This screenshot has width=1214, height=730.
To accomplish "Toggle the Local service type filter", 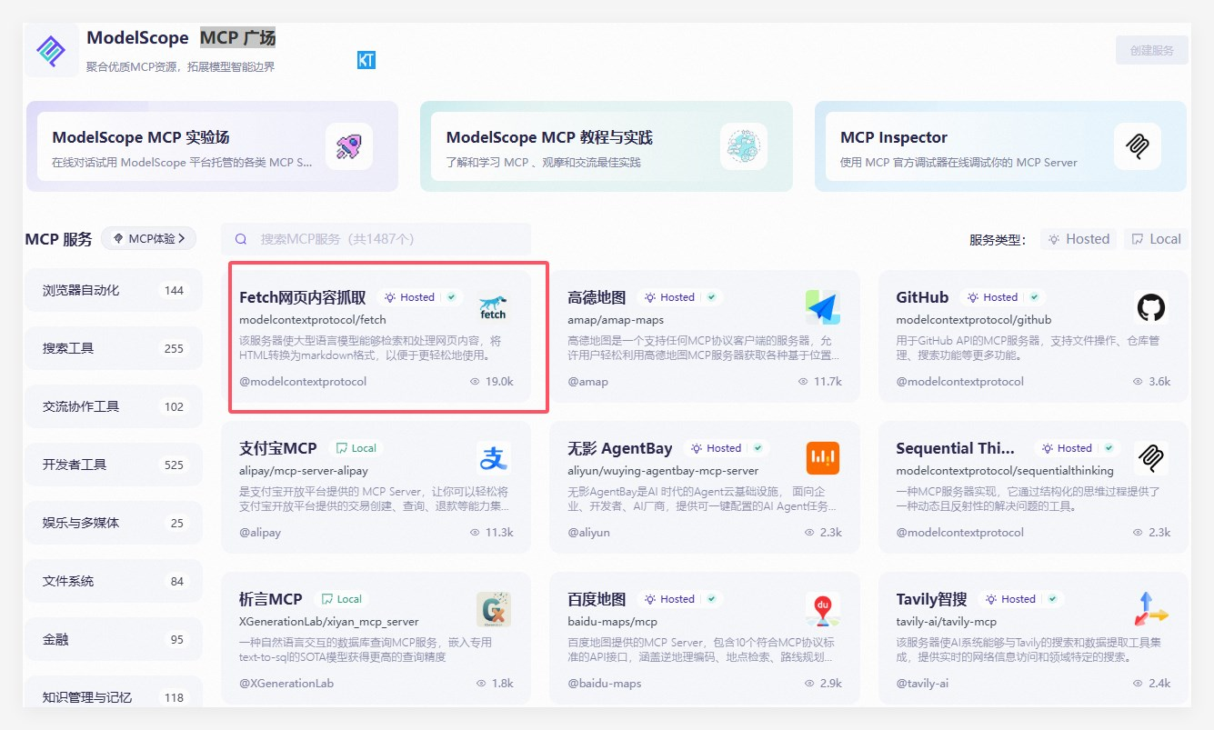I will 1157,239.
